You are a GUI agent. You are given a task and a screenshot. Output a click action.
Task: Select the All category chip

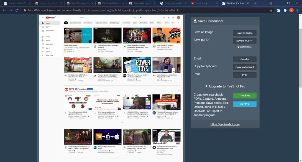66,23
